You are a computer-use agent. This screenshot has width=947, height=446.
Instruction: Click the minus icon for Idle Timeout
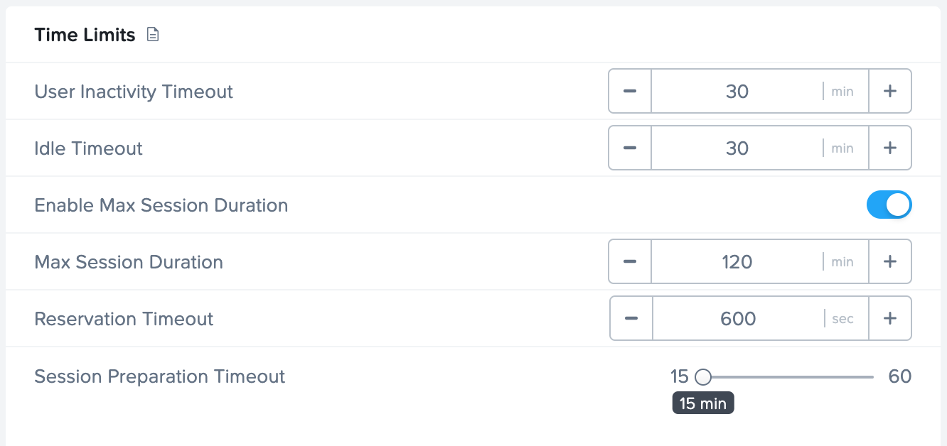tap(630, 148)
